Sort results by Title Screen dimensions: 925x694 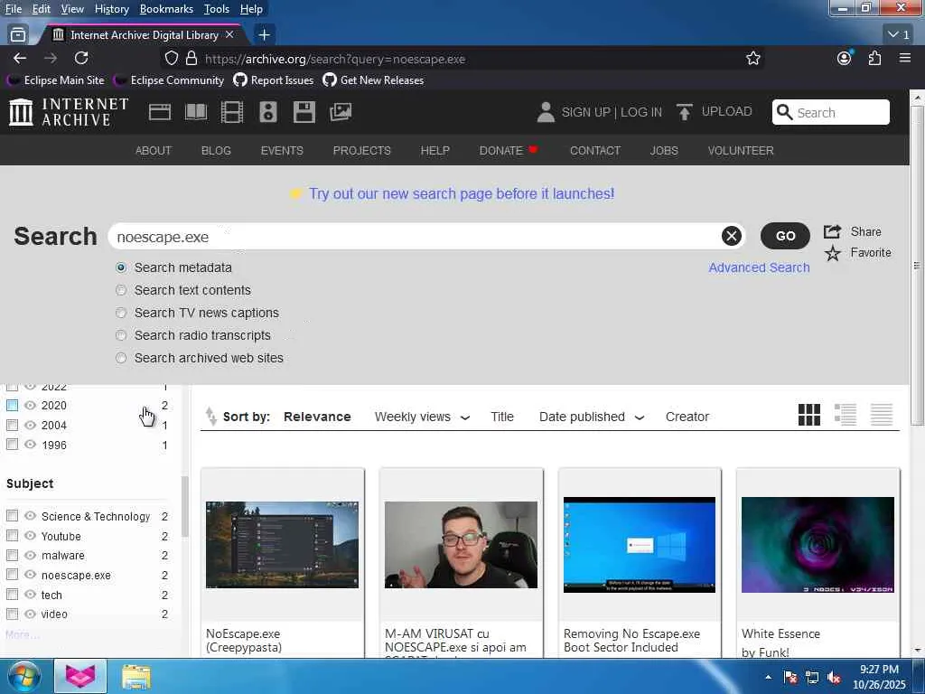pyautogui.click(x=502, y=417)
